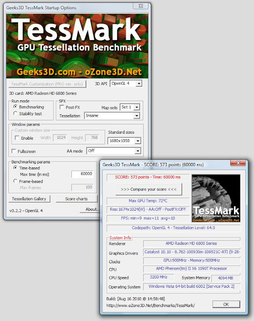254x321 pixels.
Task: Expand the Tessellation level dropdown
Action: coord(112,116)
